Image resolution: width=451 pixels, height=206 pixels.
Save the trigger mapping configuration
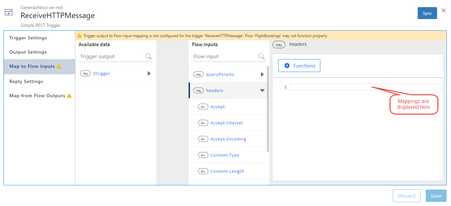click(x=436, y=196)
